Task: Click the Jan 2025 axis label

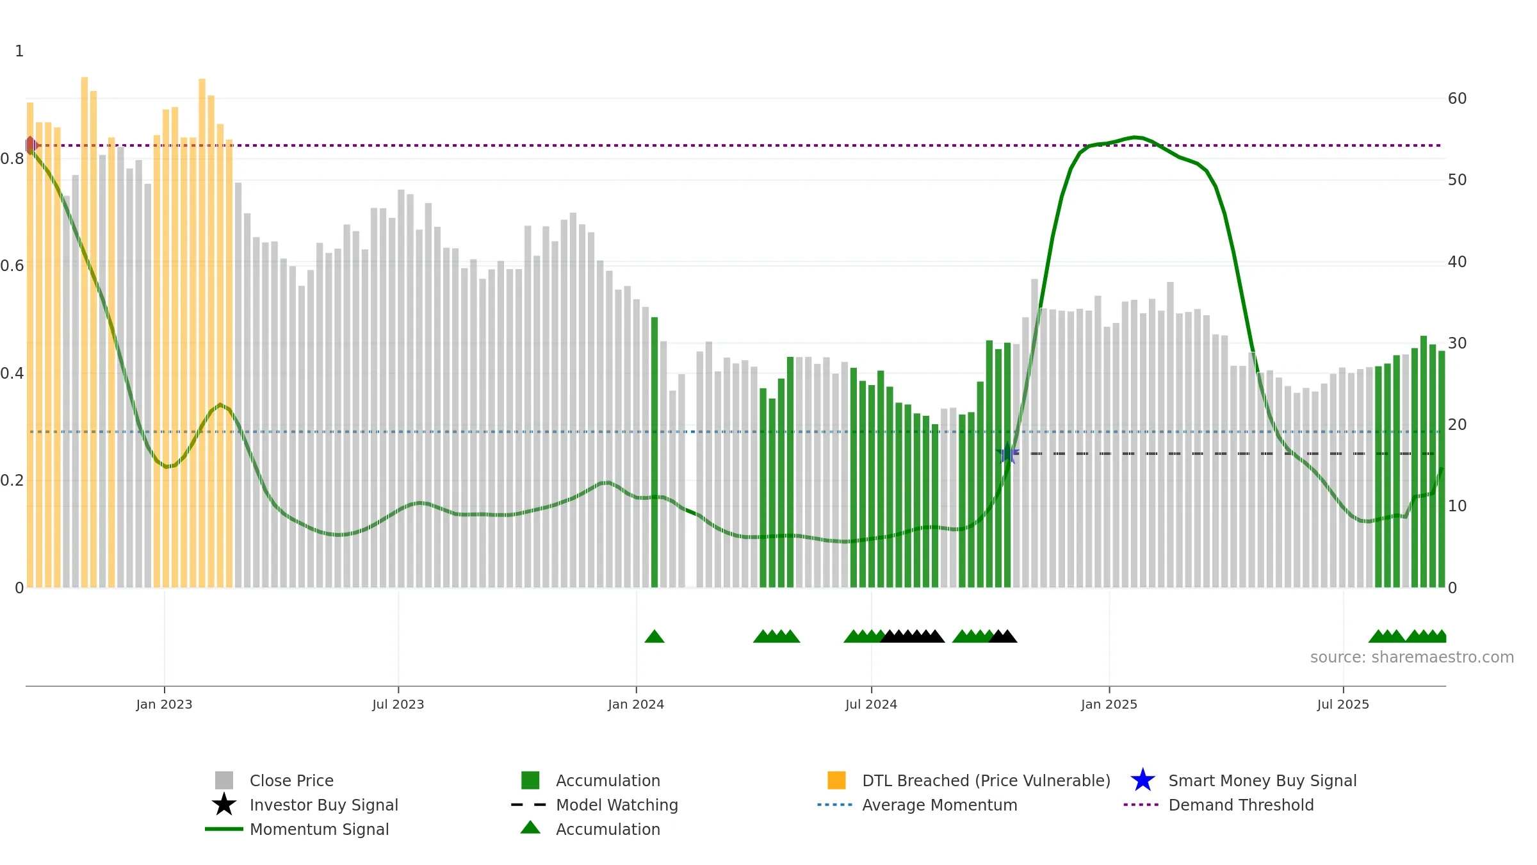Action: (x=1109, y=705)
